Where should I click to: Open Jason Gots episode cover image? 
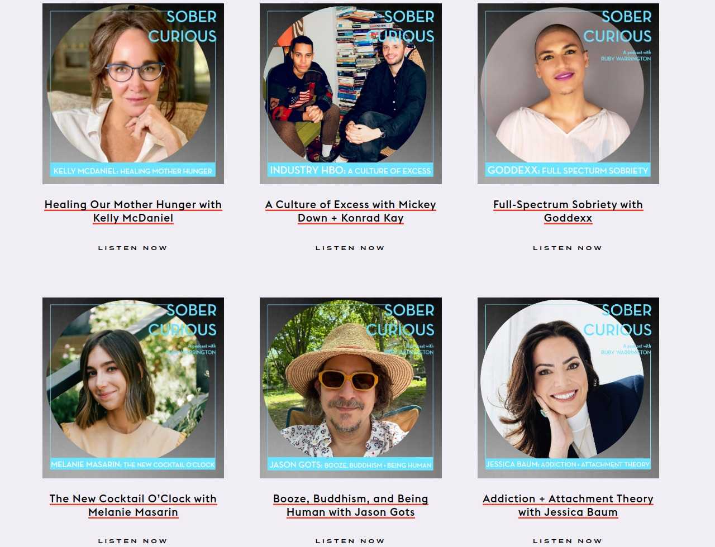(x=351, y=387)
